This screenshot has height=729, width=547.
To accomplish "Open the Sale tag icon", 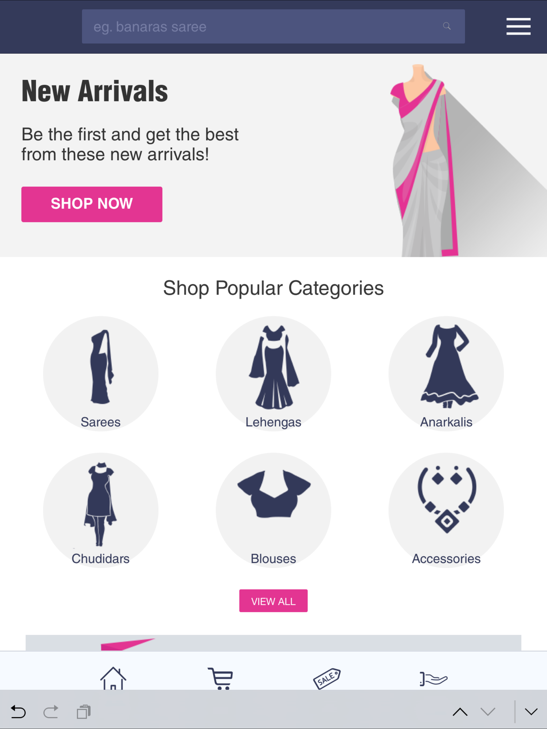I will (327, 679).
